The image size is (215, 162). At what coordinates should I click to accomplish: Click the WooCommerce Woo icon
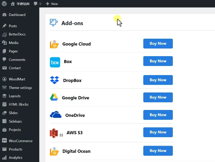4,140
